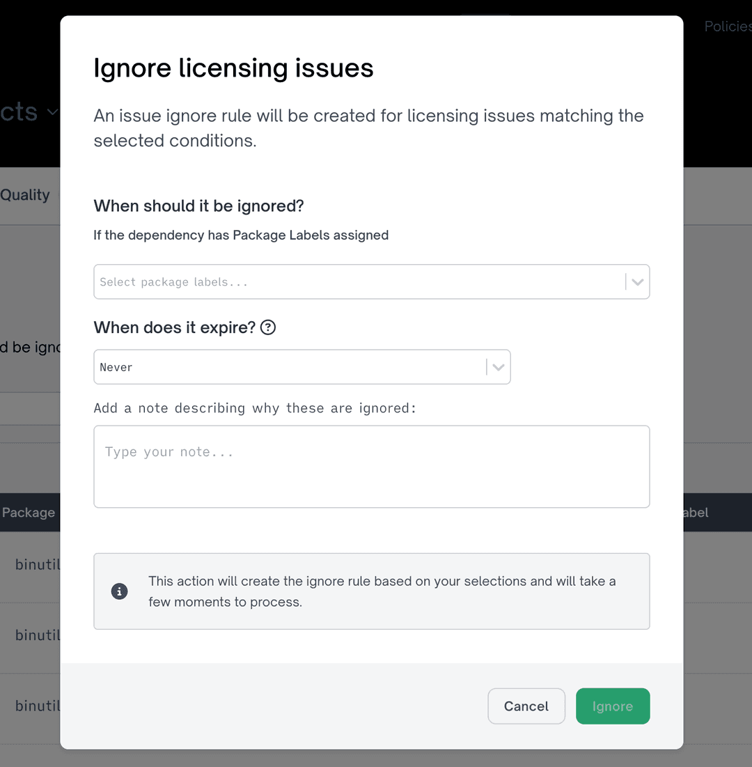Click the Package column header
Image resolution: width=752 pixels, height=767 pixels.
29,512
